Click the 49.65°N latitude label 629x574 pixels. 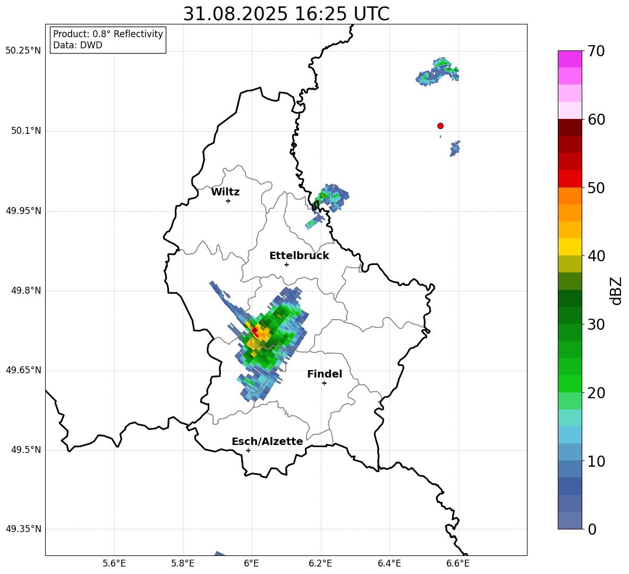point(23,370)
